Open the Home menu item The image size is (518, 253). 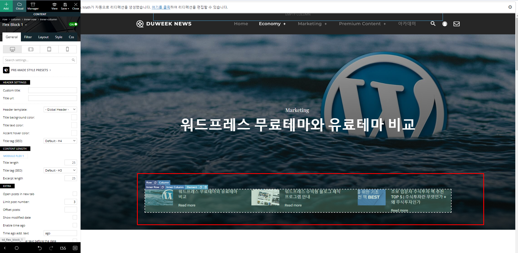(241, 24)
